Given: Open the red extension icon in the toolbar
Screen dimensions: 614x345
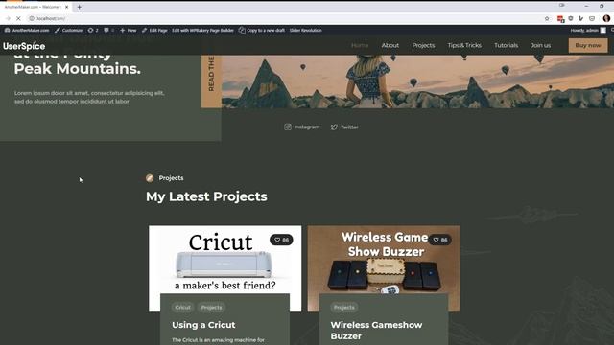Looking at the screenshot, I should pyautogui.click(x=560, y=19).
